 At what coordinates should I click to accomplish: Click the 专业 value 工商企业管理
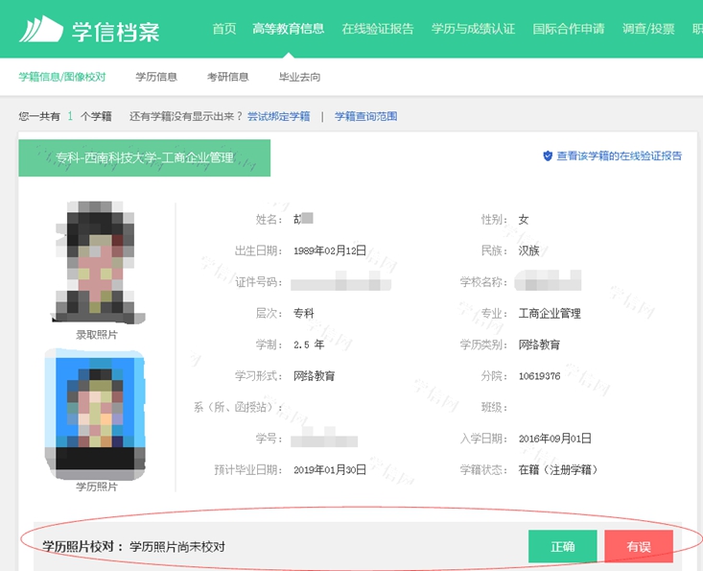(550, 314)
